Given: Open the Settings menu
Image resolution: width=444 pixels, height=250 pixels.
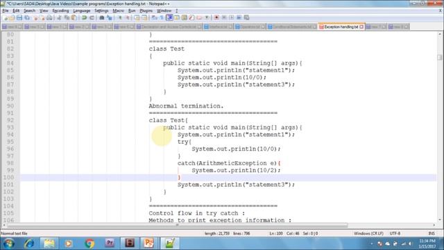Looking at the screenshot, I should click(101, 11).
